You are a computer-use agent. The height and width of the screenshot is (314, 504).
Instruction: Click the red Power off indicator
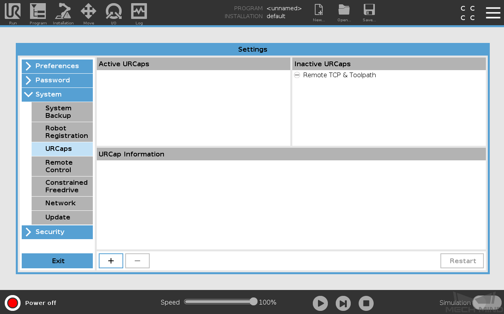[x=13, y=303]
